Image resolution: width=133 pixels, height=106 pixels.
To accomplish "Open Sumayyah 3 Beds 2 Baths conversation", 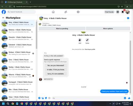I will coord(18,83).
